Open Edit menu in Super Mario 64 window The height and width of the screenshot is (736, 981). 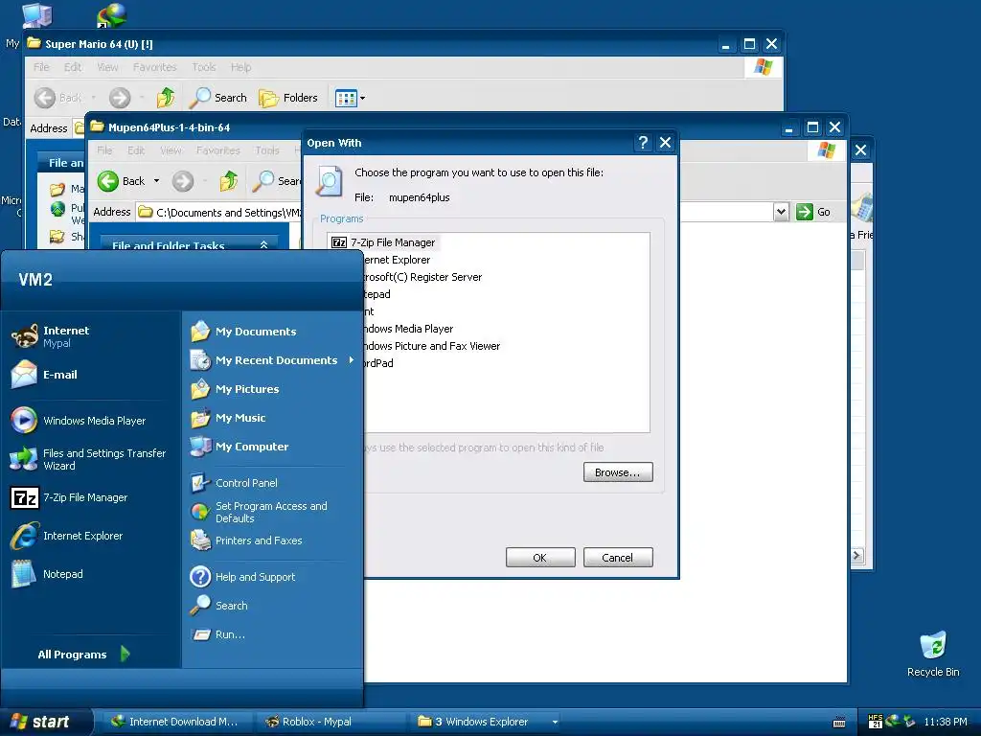(73, 67)
